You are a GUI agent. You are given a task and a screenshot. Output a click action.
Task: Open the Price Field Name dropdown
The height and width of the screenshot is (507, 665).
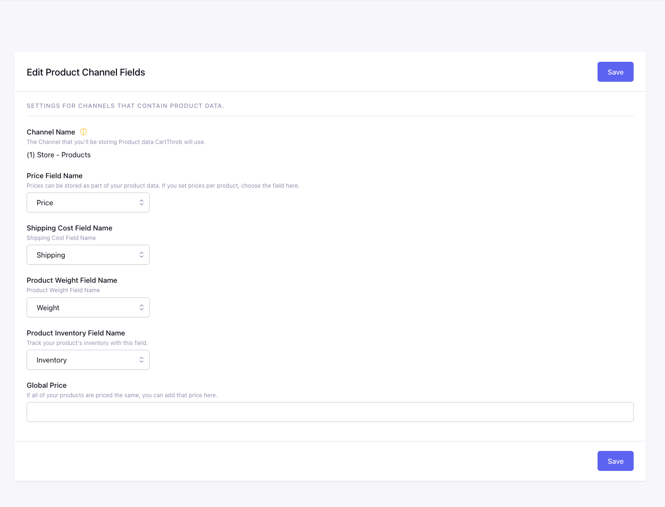[x=88, y=202]
